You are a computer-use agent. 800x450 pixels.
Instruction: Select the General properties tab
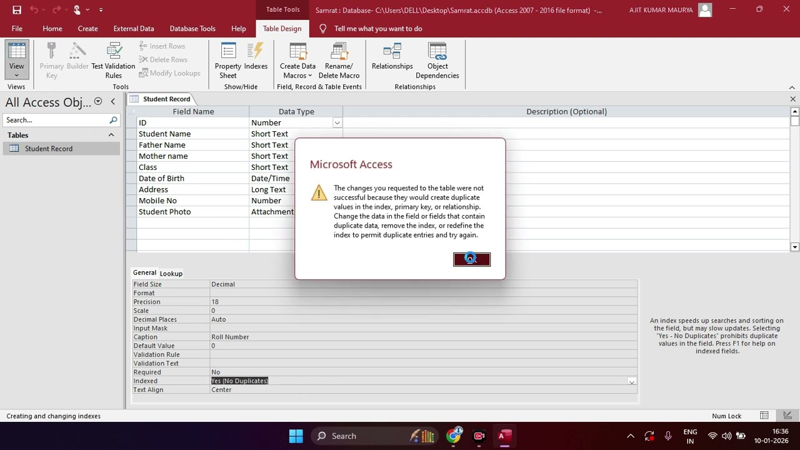point(144,272)
